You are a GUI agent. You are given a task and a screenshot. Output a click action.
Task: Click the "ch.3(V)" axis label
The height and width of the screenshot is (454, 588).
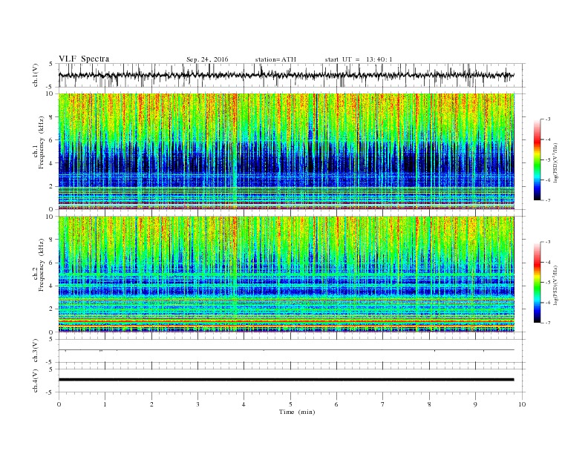[x=35, y=350]
